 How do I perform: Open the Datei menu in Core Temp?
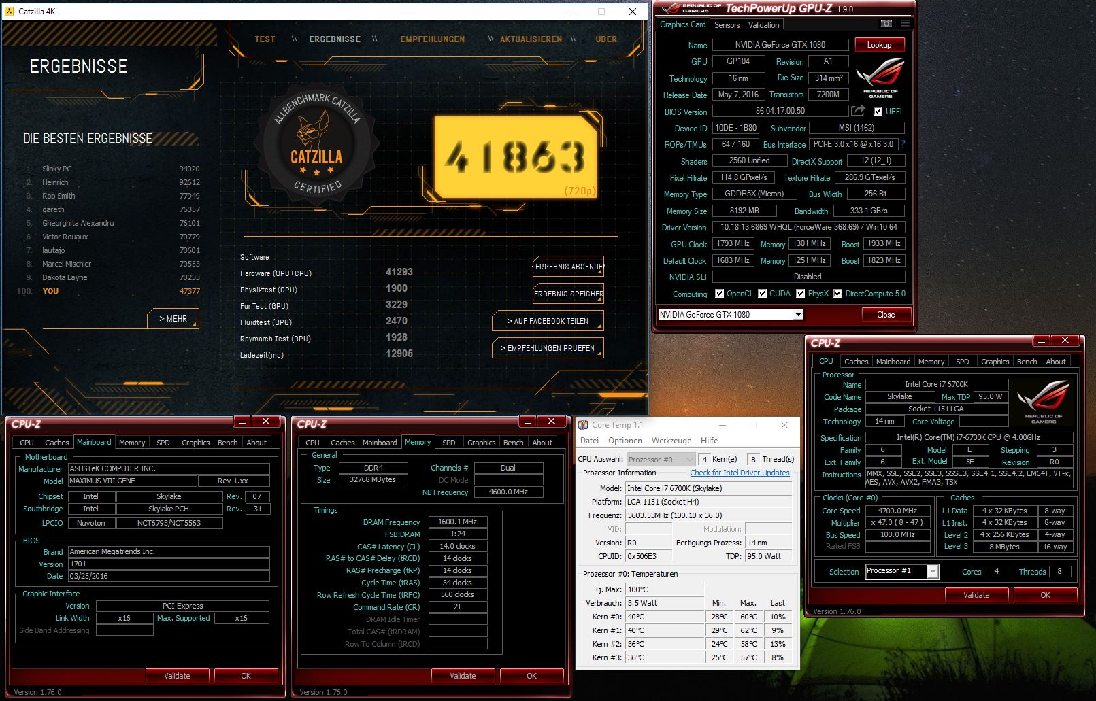589,441
